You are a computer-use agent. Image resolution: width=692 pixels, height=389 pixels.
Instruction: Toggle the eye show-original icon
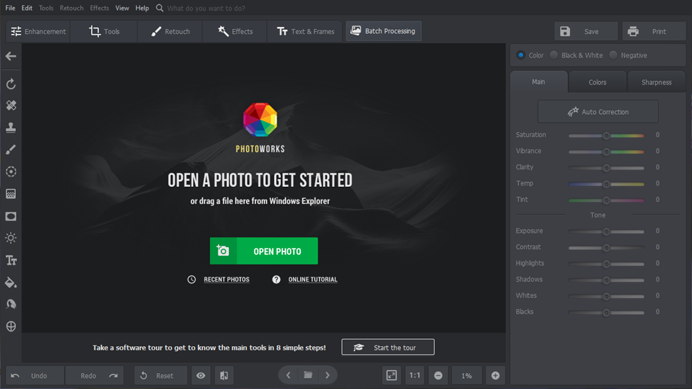point(201,375)
